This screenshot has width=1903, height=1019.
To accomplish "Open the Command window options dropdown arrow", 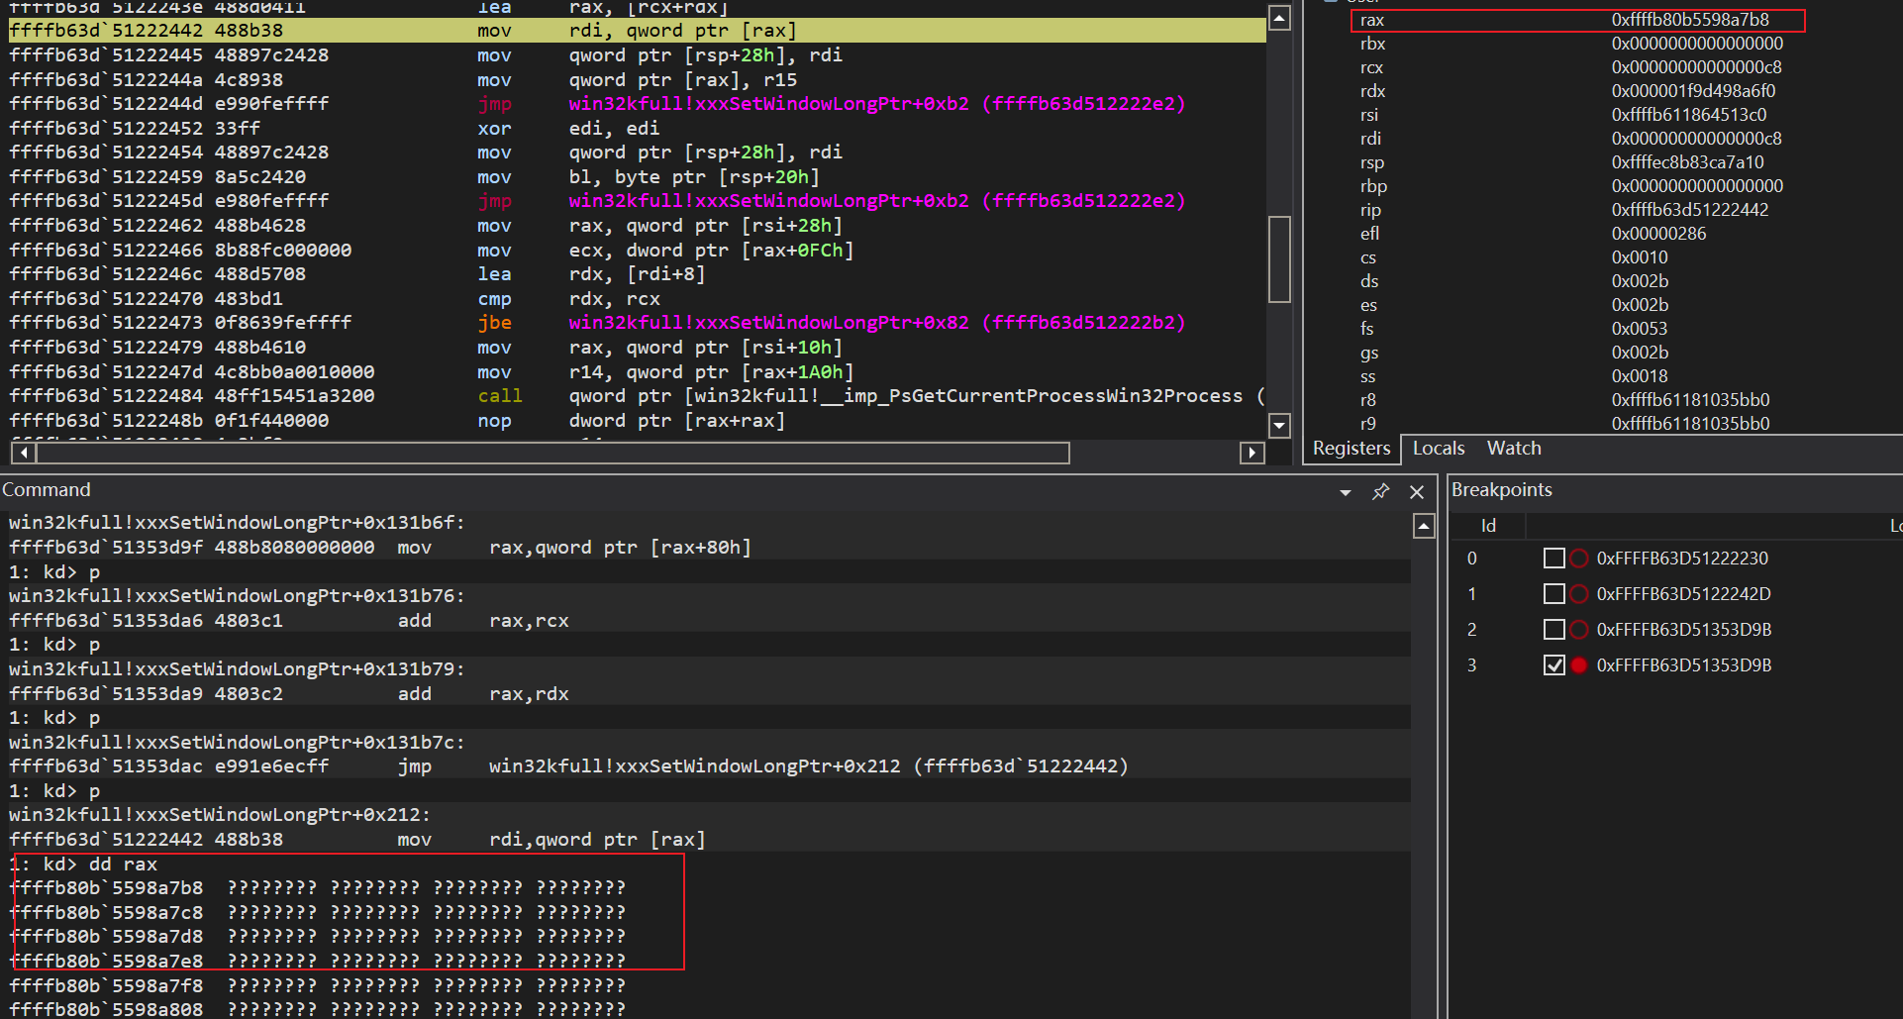I will (x=1345, y=492).
